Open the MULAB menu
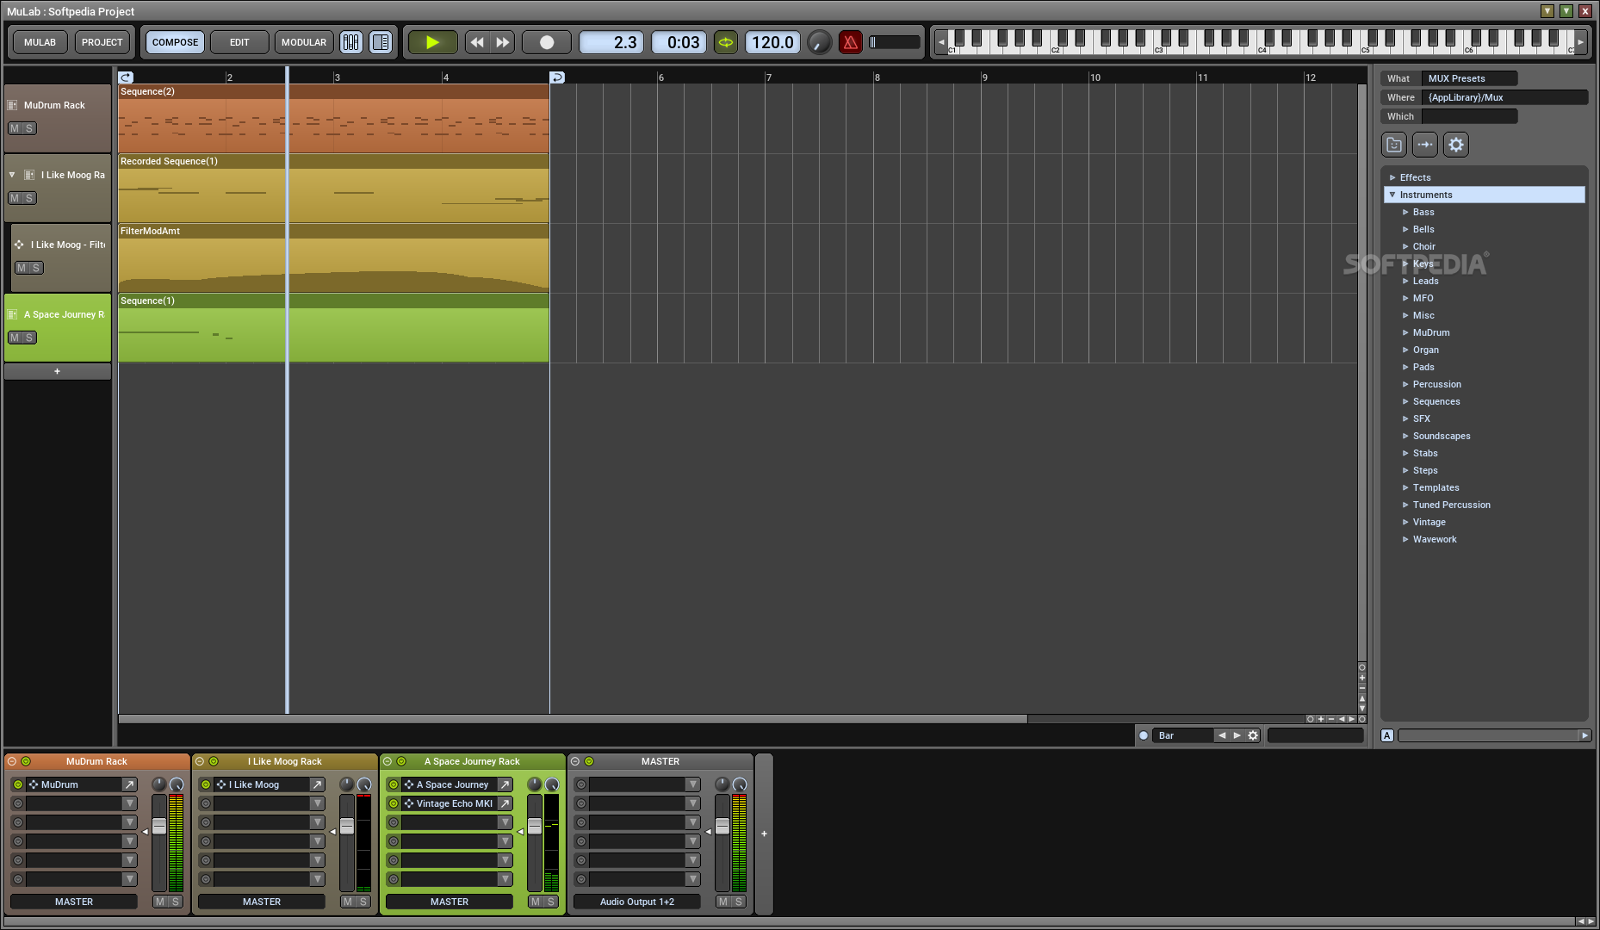The image size is (1600, 930). pyautogui.click(x=40, y=42)
